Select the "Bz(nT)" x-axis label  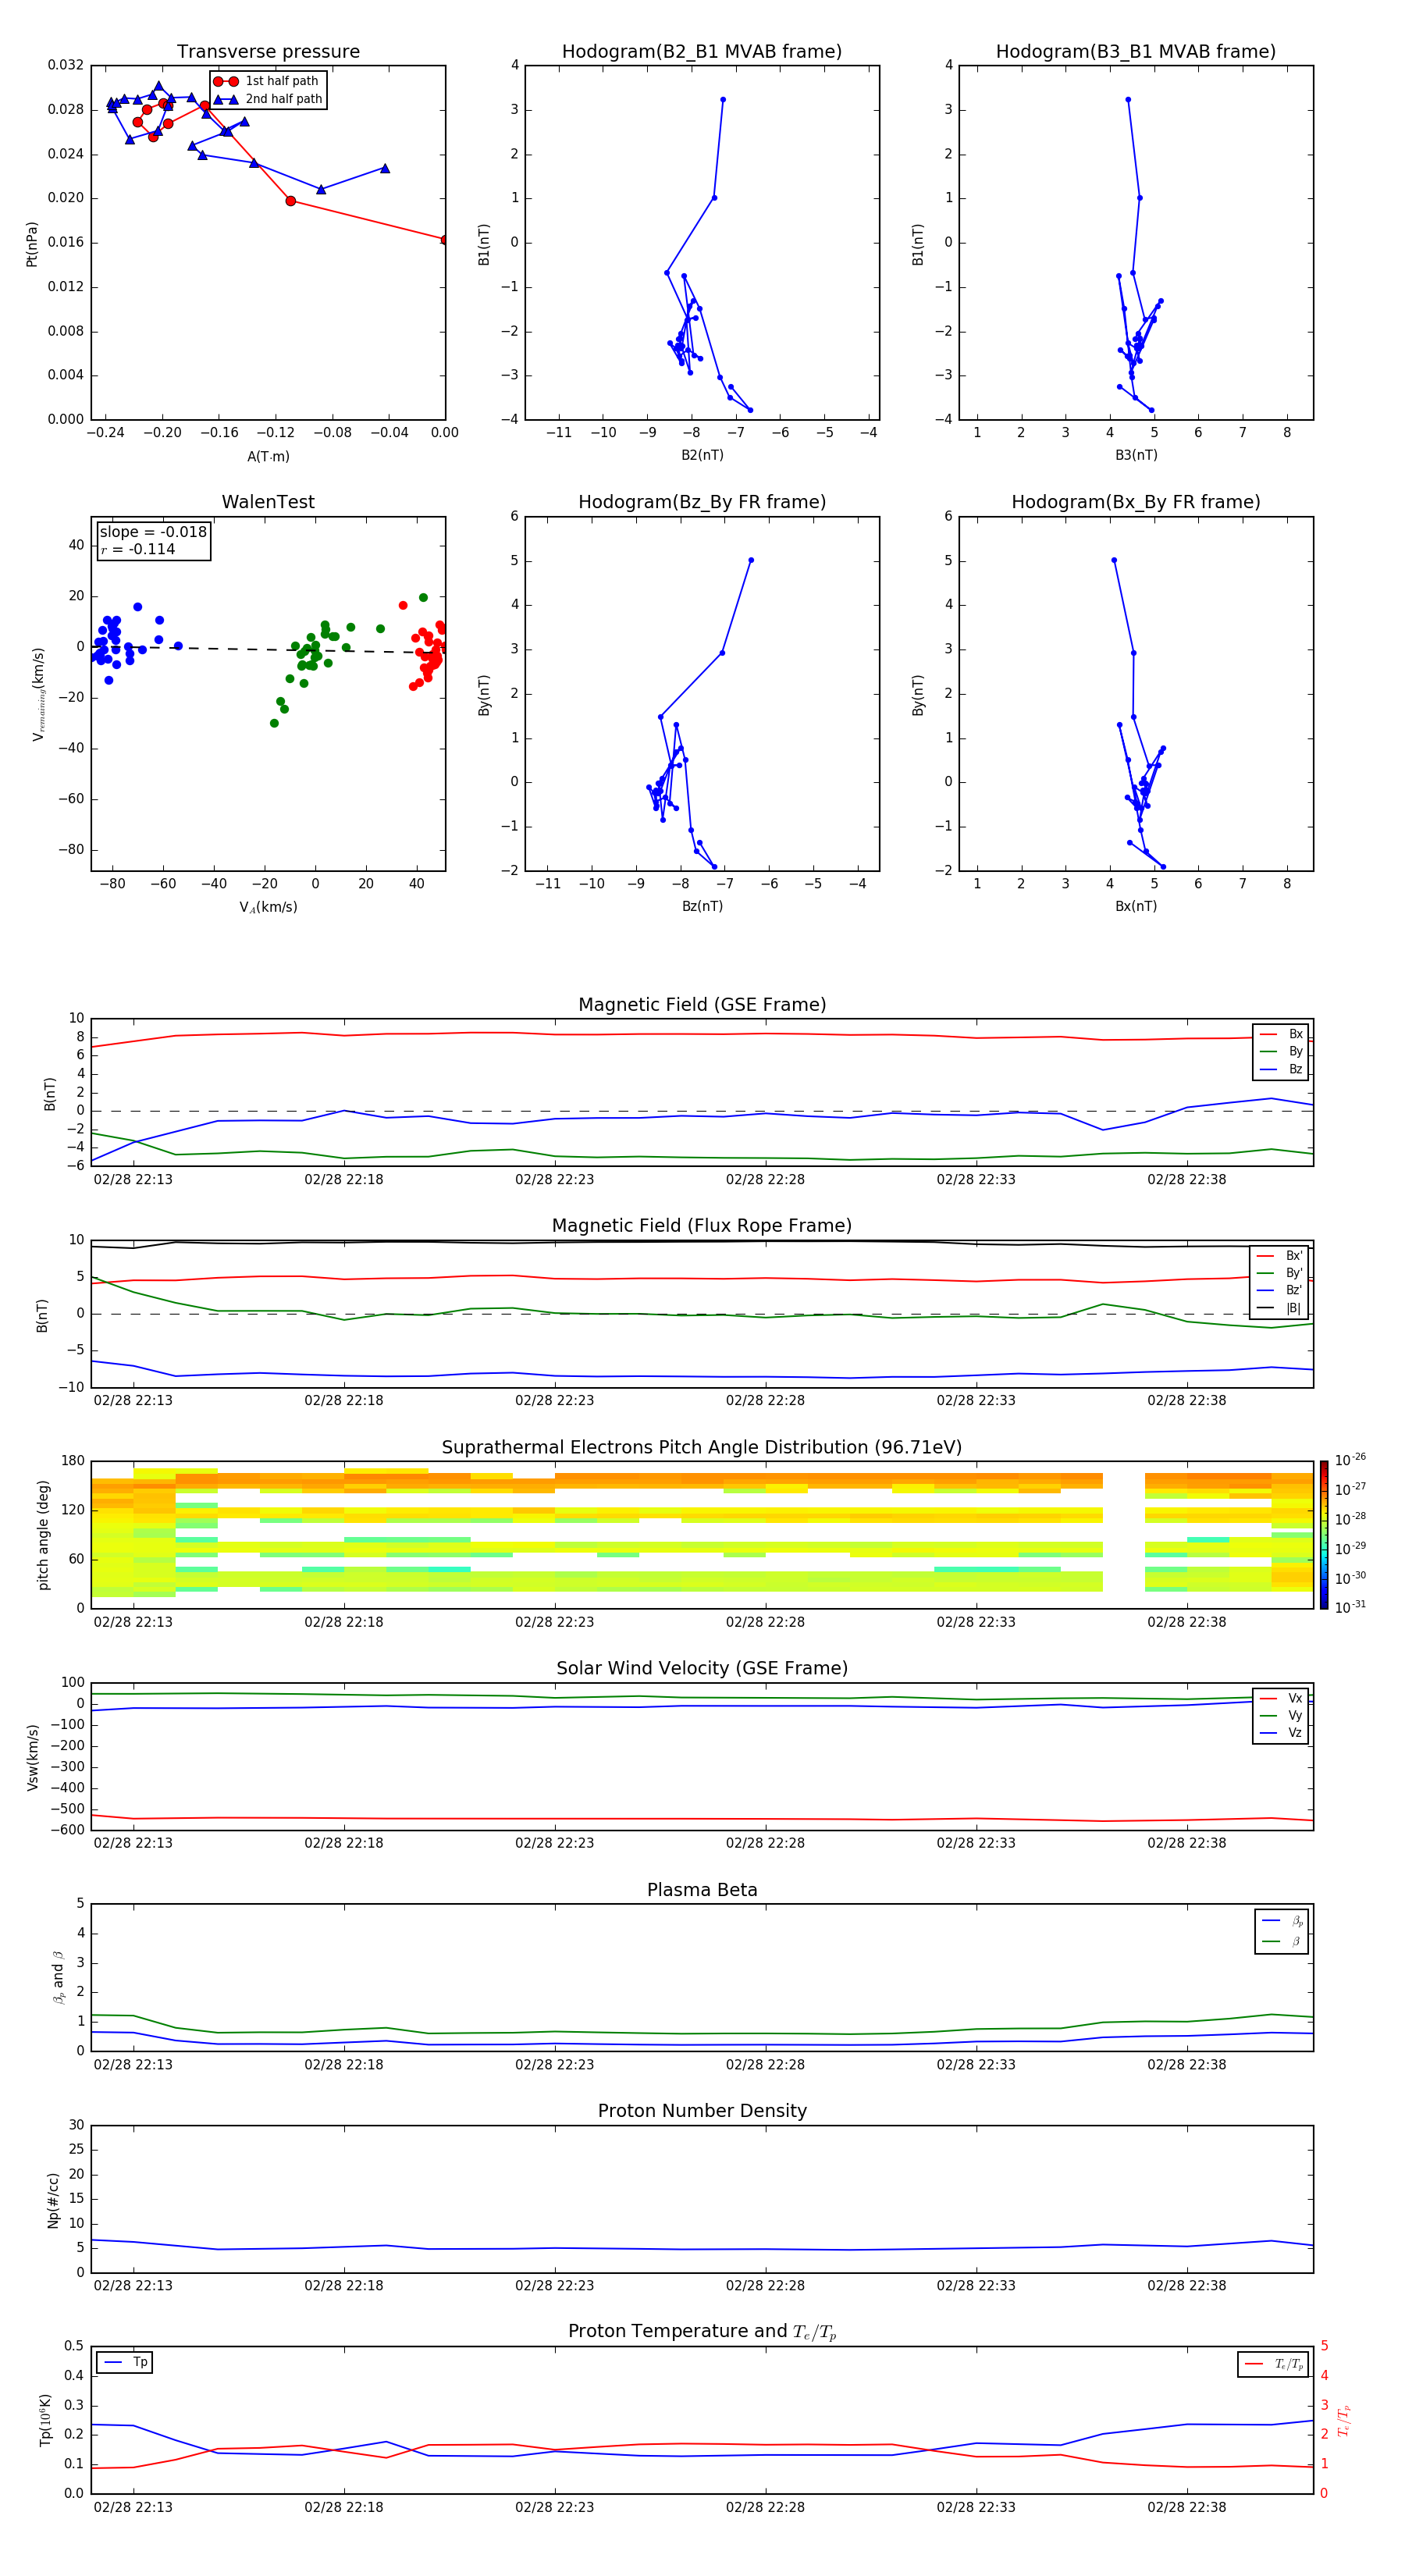click(702, 906)
